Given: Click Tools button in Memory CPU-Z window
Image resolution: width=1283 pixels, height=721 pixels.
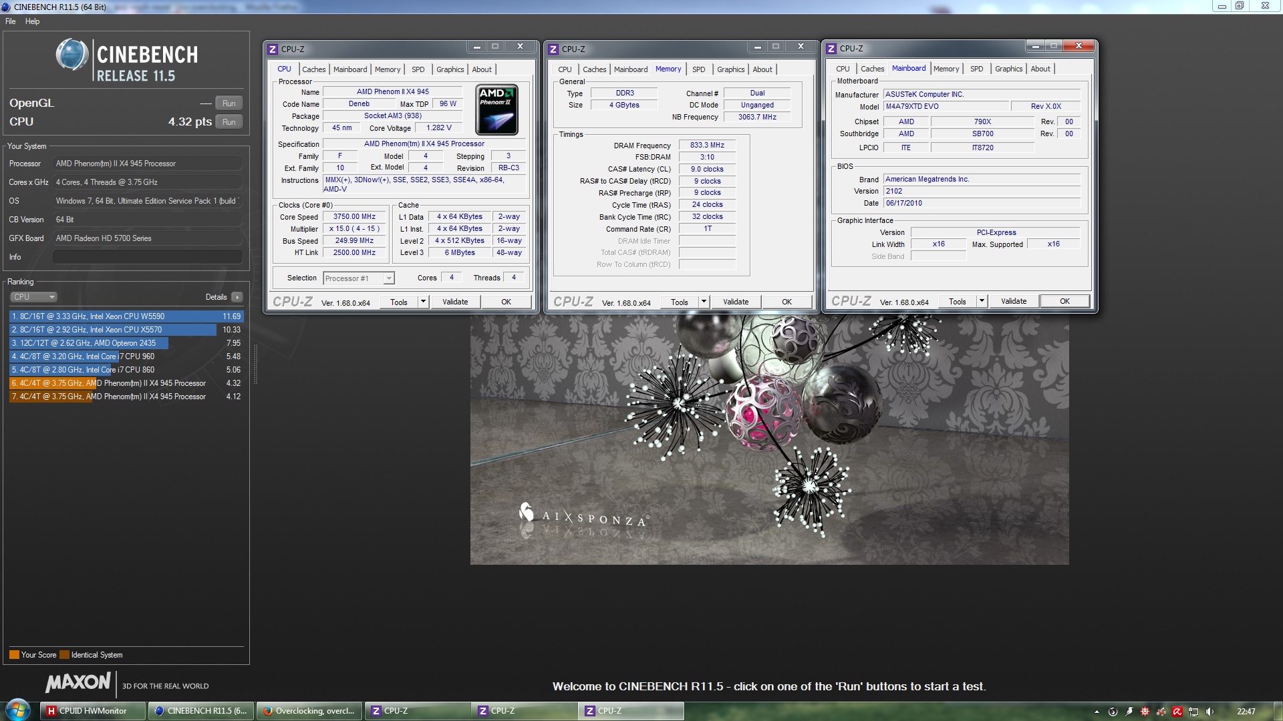Looking at the screenshot, I should tap(679, 302).
